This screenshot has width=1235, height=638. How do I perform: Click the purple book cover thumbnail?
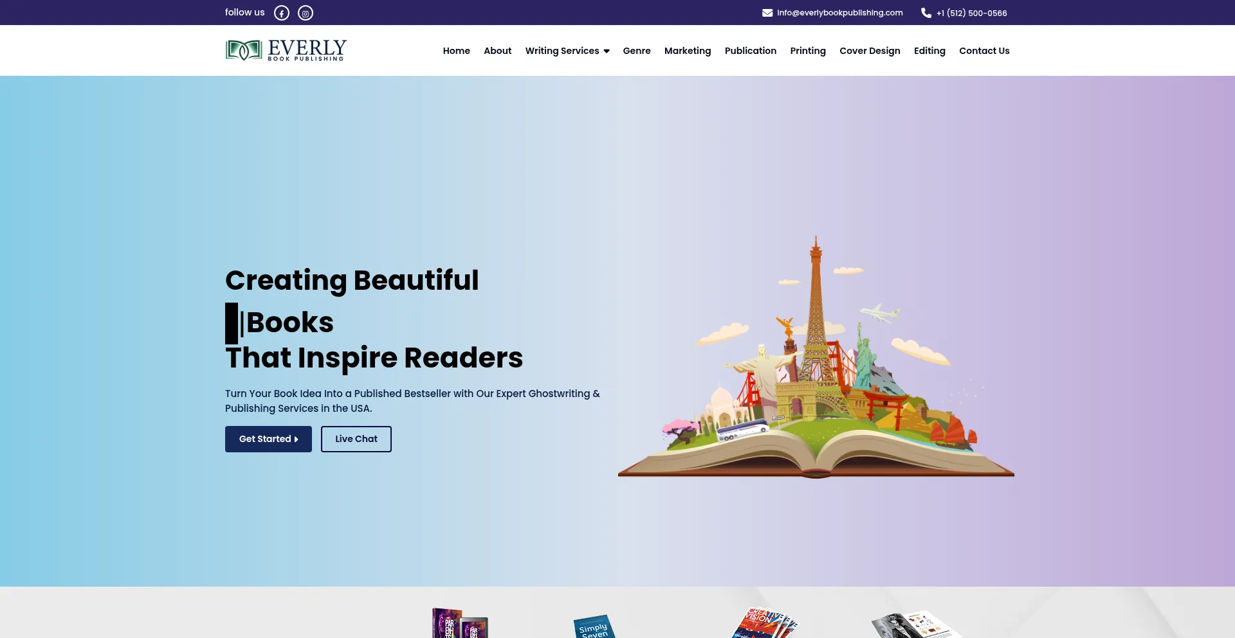pos(460,623)
